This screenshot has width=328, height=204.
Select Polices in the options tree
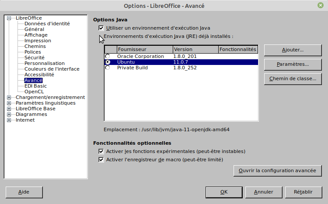33,52
